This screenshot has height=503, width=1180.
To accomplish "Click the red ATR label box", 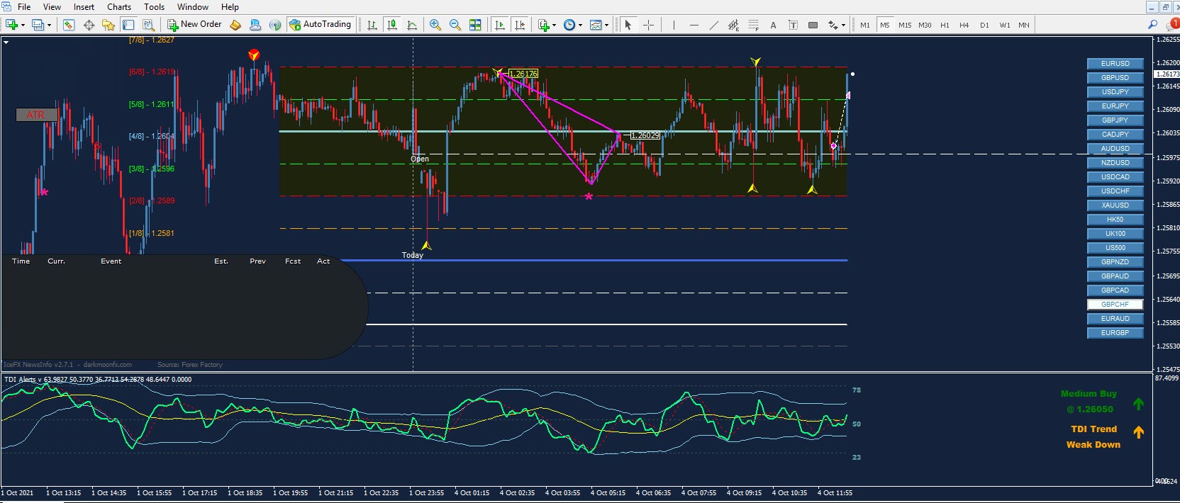I will 36,115.
